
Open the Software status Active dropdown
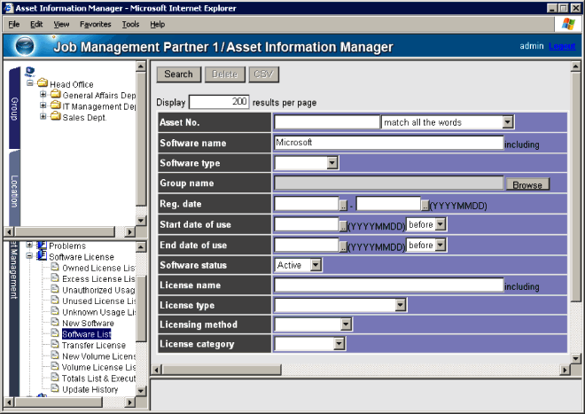tap(316, 265)
